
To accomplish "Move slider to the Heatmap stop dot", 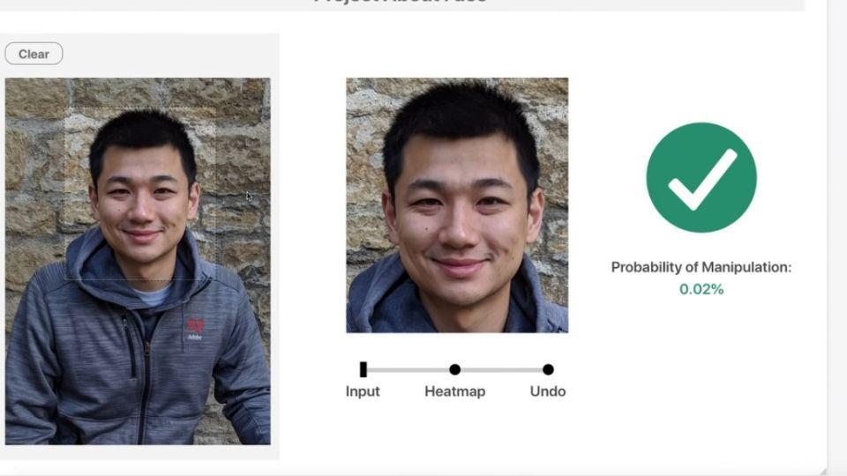I will (x=455, y=369).
